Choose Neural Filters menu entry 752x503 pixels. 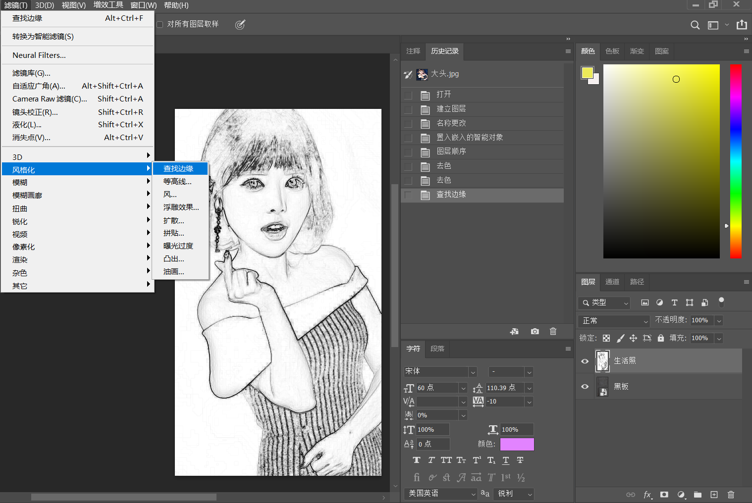click(39, 55)
